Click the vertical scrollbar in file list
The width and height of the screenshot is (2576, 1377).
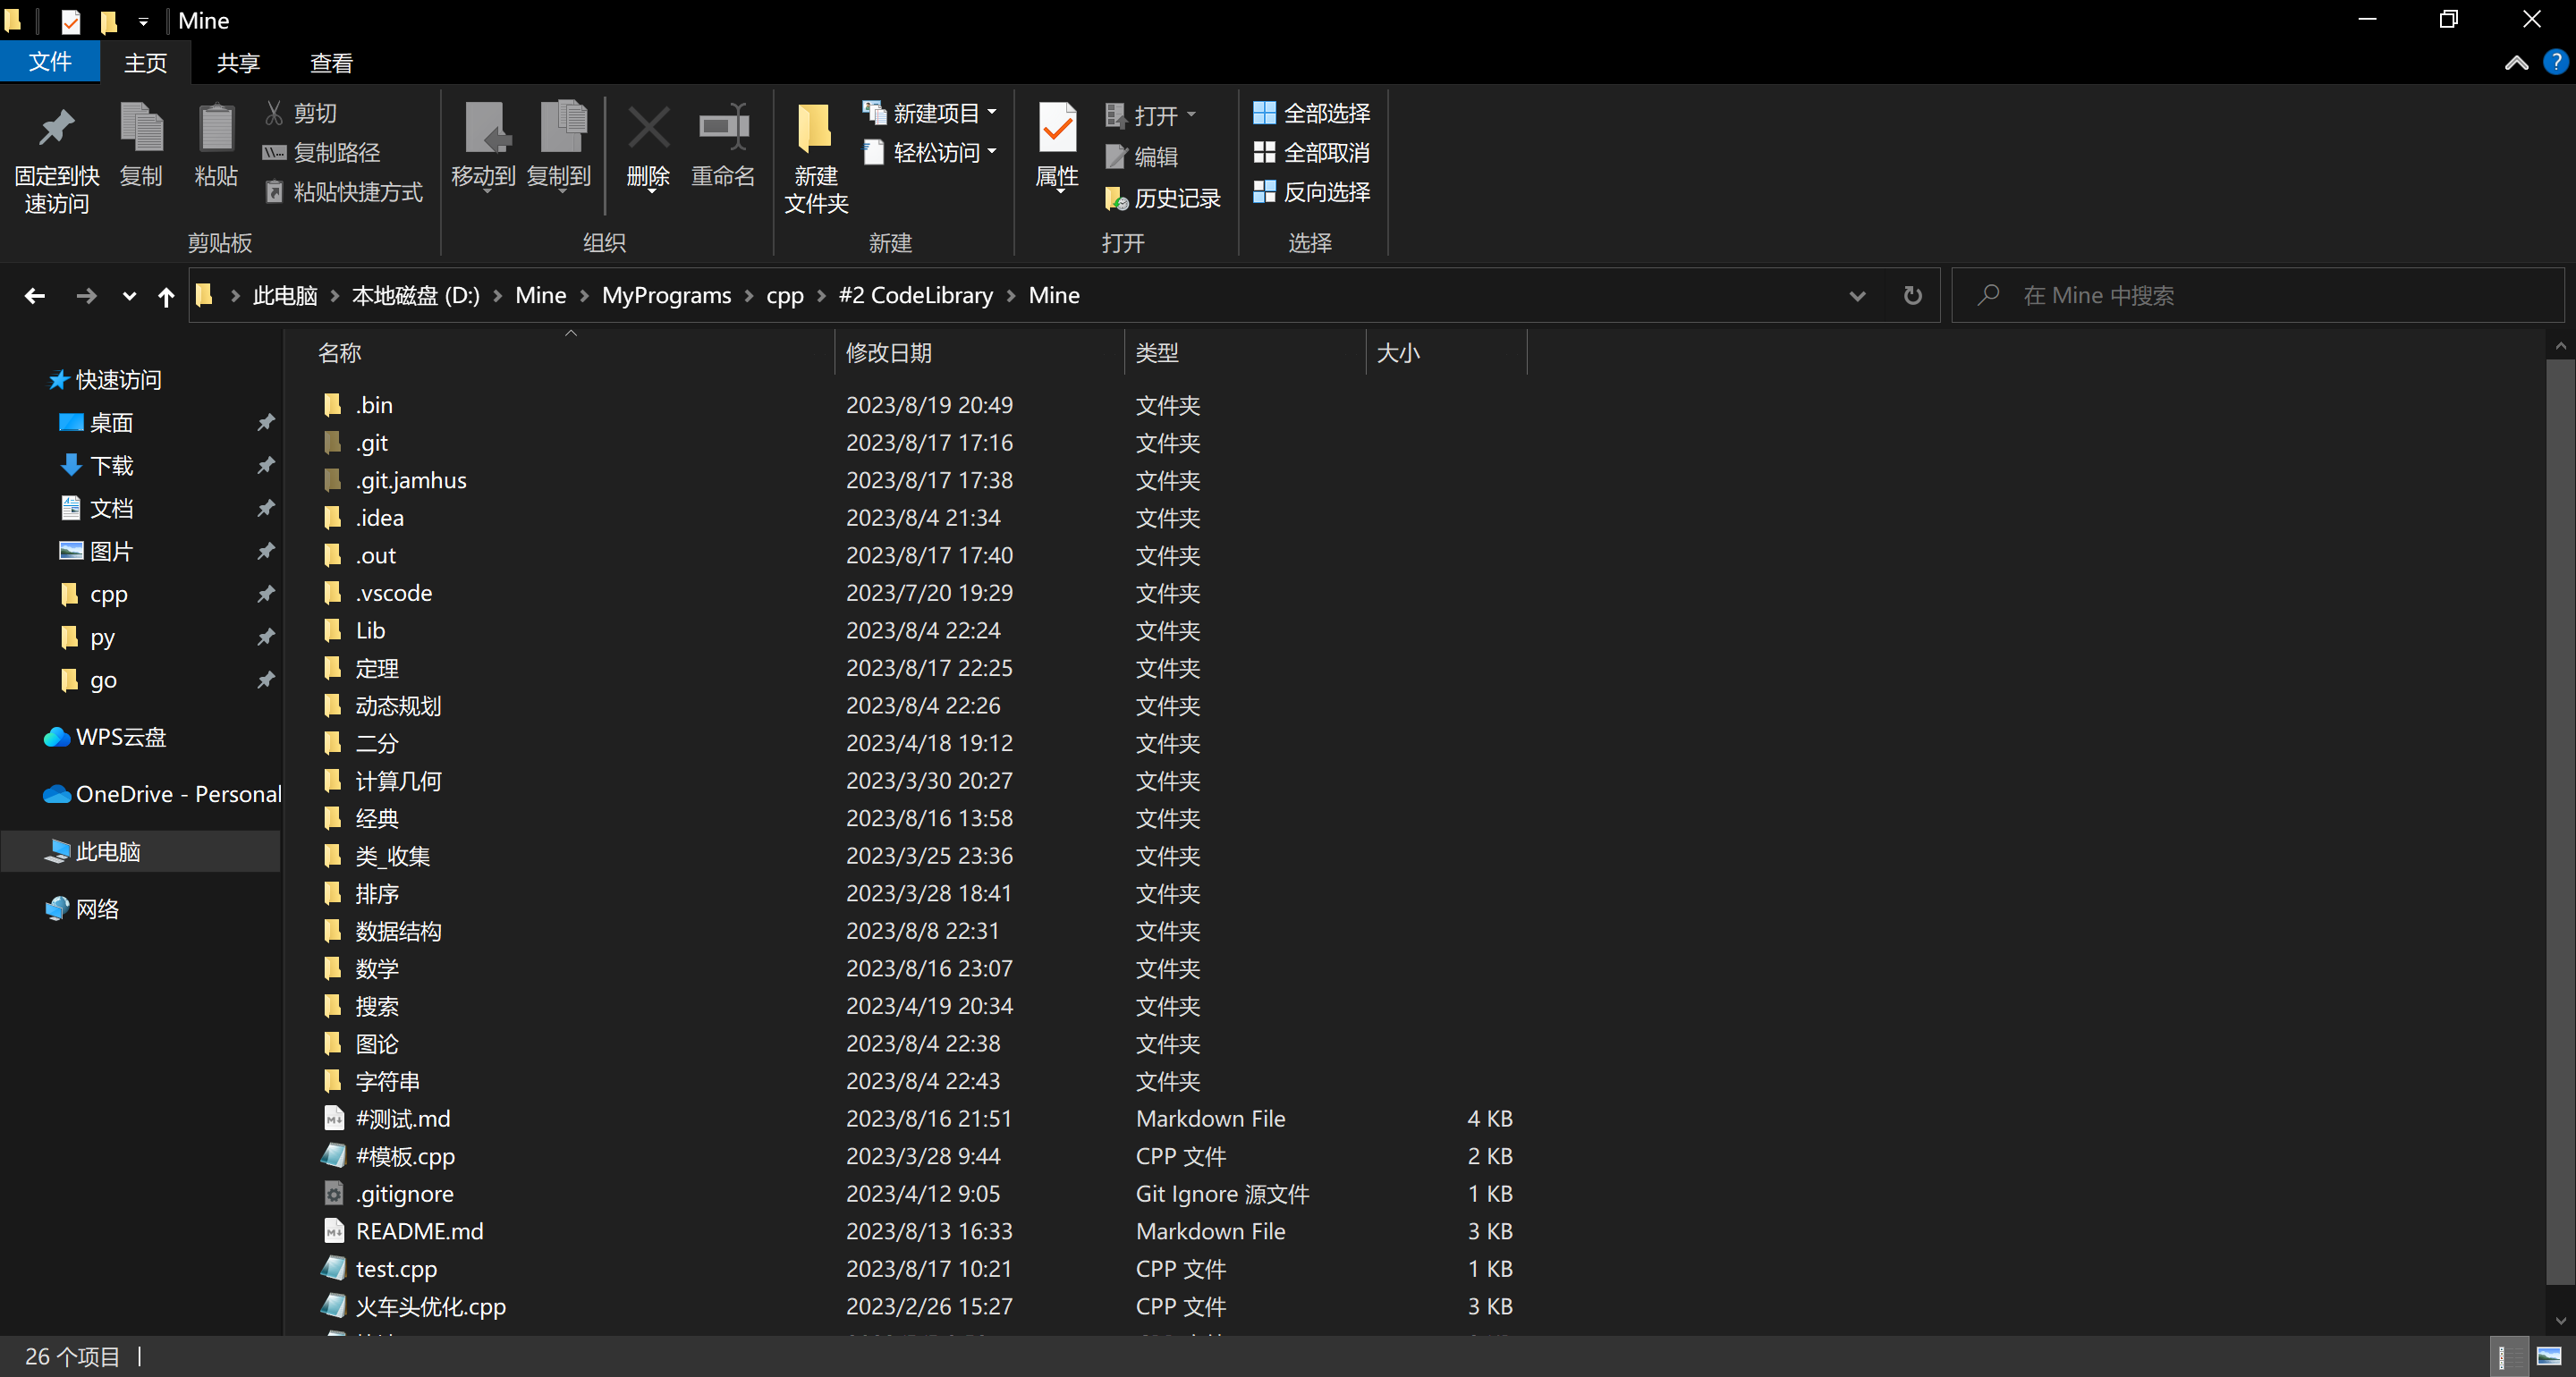tap(2559, 820)
